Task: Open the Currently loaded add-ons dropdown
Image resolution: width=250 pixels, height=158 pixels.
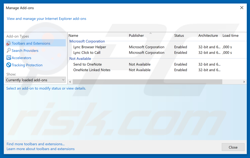Action: [35, 80]
